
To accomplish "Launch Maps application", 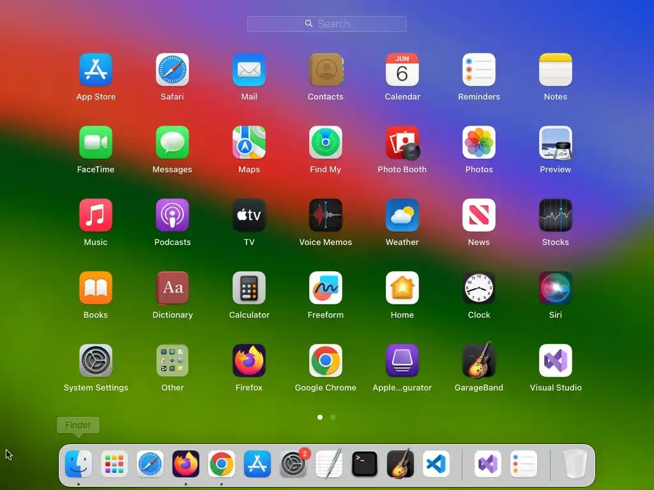I will 249,142.
